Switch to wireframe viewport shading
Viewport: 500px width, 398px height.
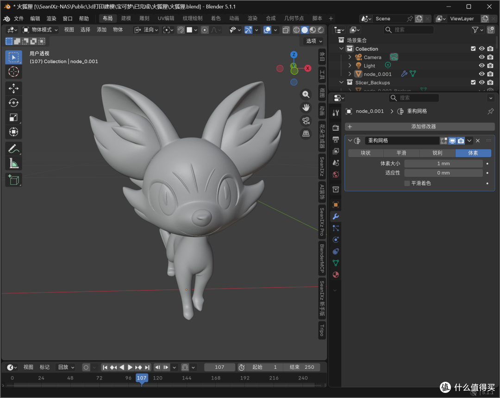pos(296,30)
